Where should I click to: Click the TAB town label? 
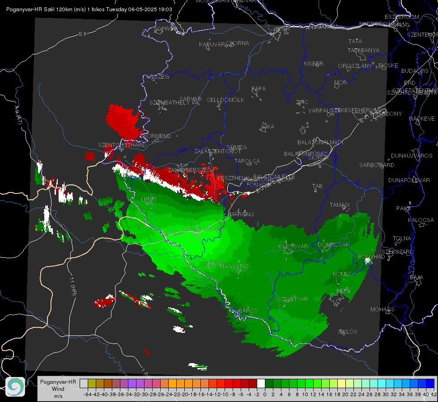click(x=317, y=186)
